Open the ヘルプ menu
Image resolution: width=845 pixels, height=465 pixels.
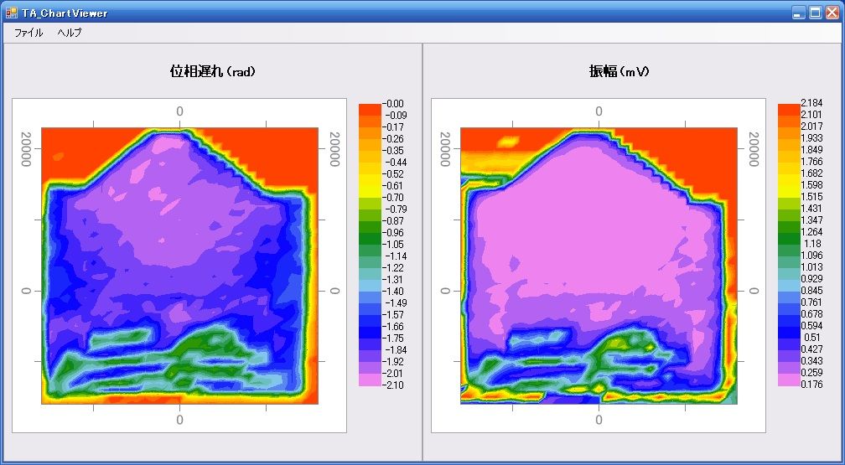tap(70, 33)
